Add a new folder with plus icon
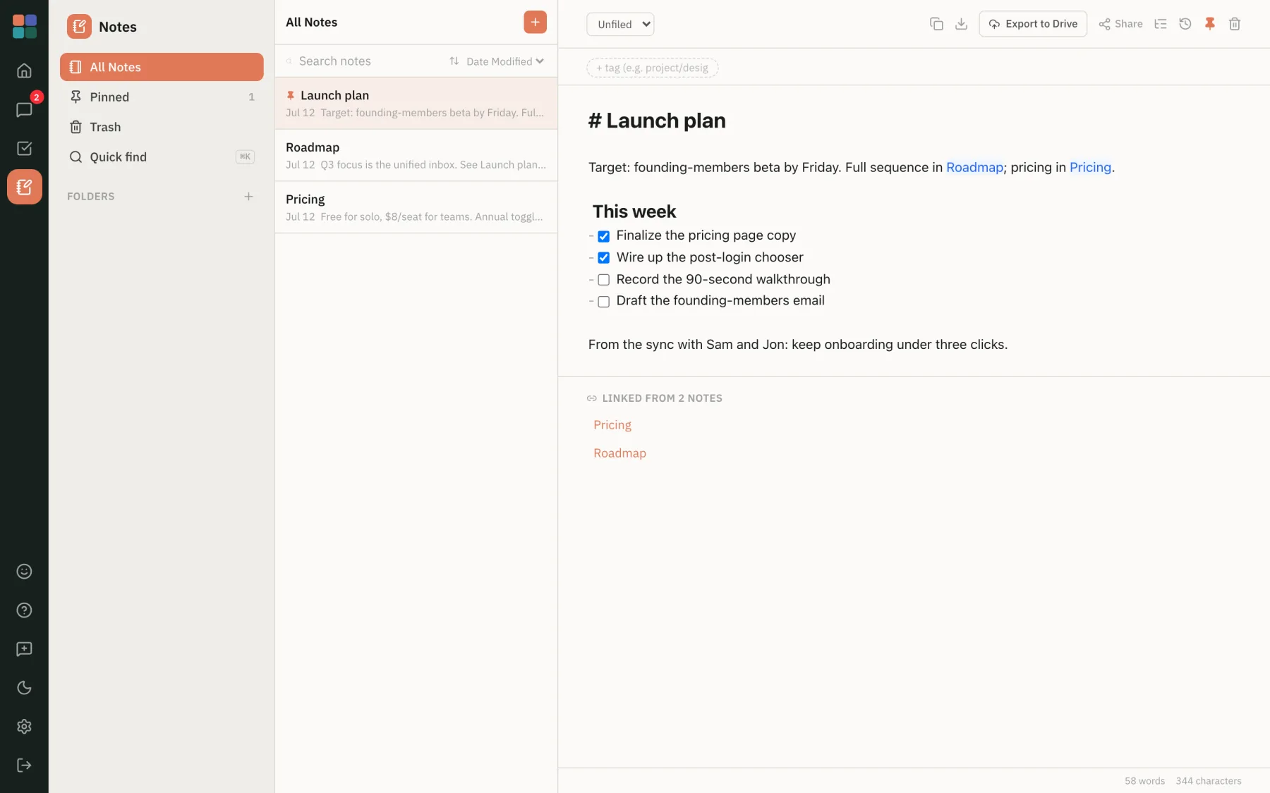Viewport: 1270px width, 793px height. (248, 196)
